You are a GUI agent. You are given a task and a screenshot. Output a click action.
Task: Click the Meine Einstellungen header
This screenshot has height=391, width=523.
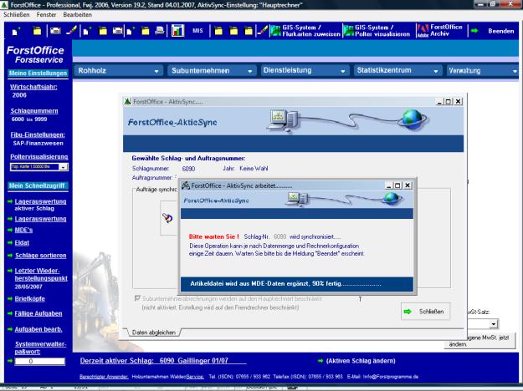(x=38, y=74)
